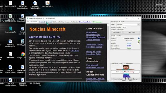Open the Página Web Launcher link
The width and height of the screenshot is (166, 93).
point(95,79)
